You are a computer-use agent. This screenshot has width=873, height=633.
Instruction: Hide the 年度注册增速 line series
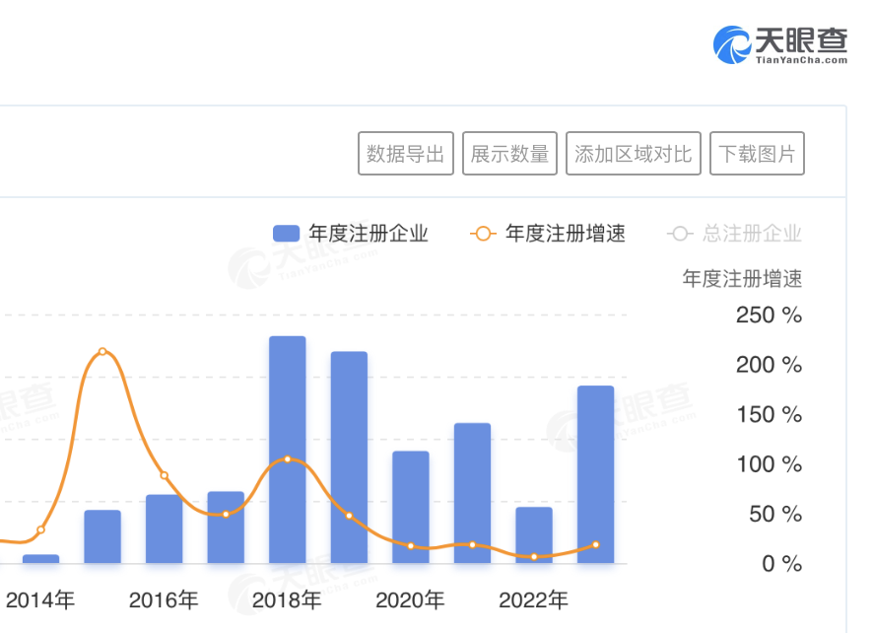[x=548, y=234]
